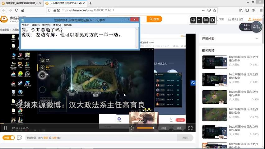265x149 pixels.
Task: Bookmark this page with star icon
Action: coord(215,10)
